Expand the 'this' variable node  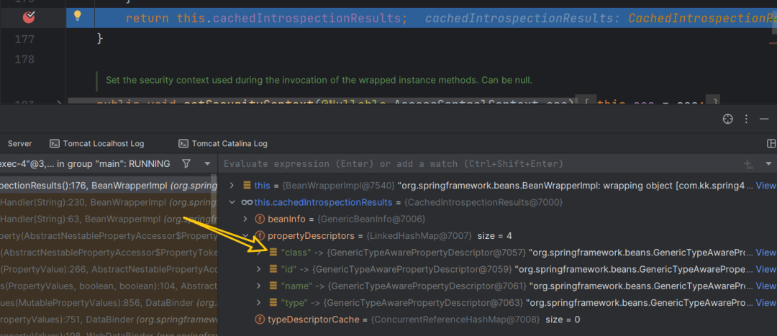tap(232, 186)
